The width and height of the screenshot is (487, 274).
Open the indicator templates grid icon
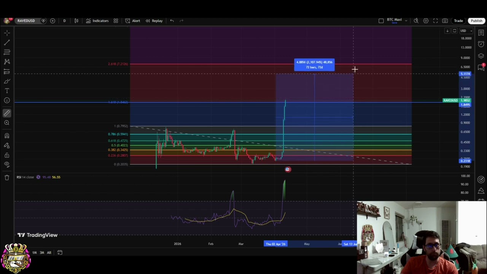[116, 21]
